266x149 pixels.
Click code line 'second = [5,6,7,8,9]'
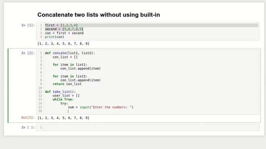64,29
